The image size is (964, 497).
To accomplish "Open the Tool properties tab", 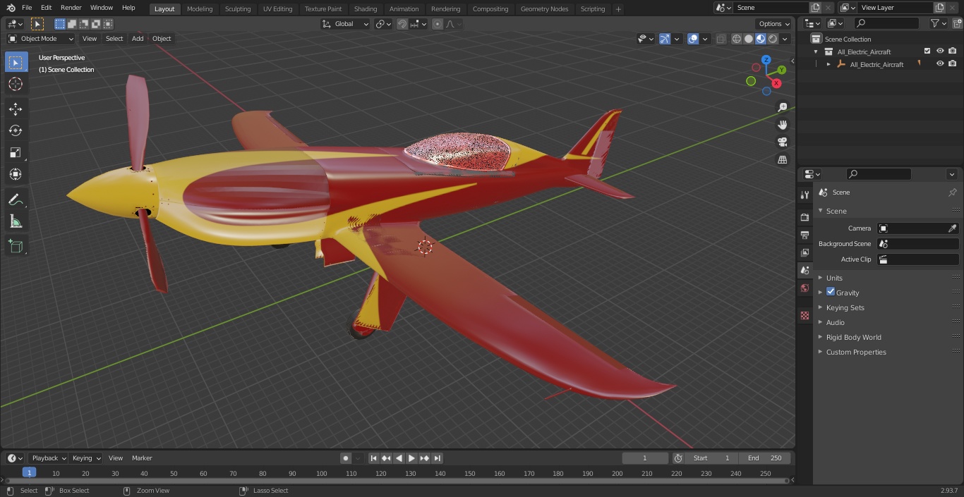I will pyautogui.click(x=805, y=195).
